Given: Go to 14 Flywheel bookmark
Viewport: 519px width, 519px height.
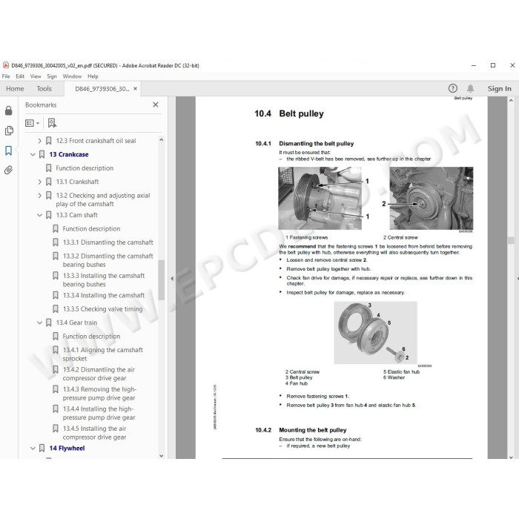Looking at the screenshot, I should coord(67,448).
